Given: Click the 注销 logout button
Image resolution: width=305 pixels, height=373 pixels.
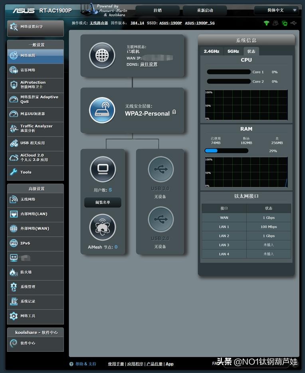Looking at the screenshot, I should [x=157, y=10].
